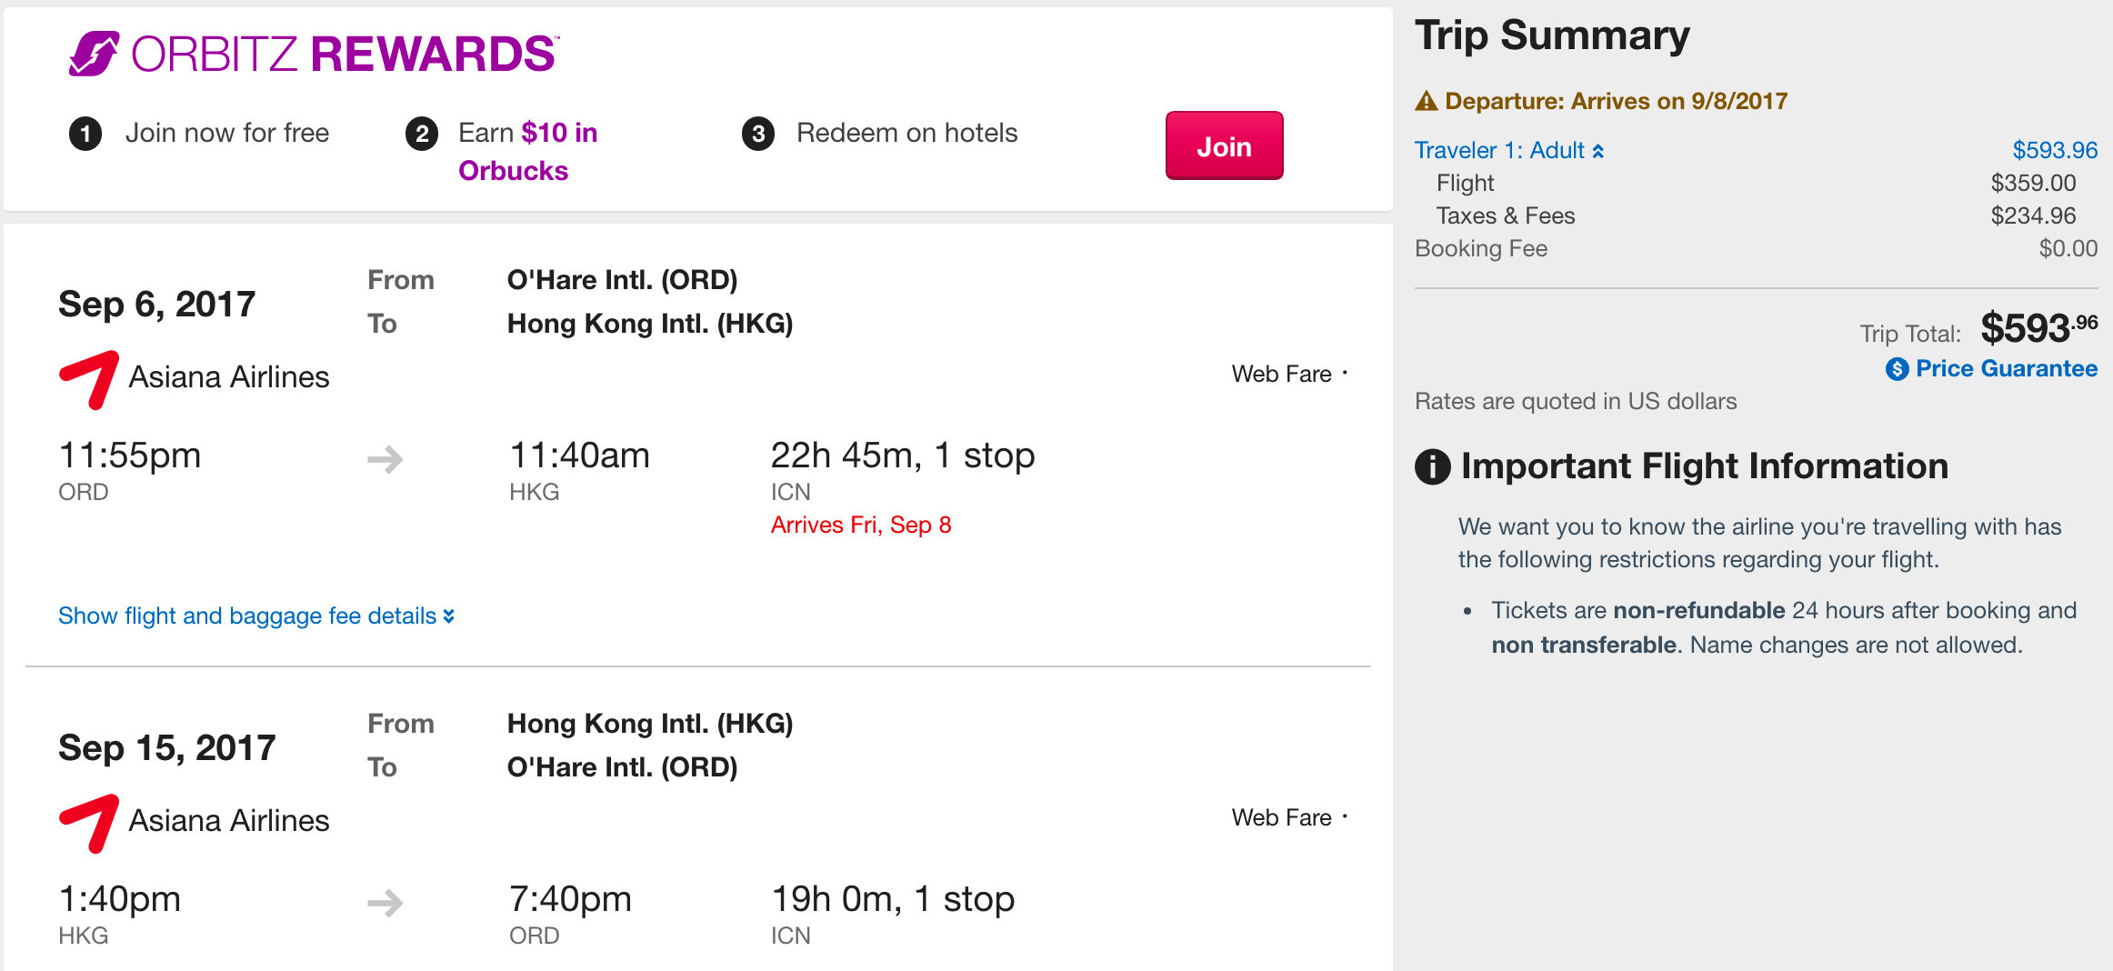Viewport: 2113px width, 971px height.
Task: Click the arrow icon between 11:55pm and 11:40am
Action: (386, 459)
